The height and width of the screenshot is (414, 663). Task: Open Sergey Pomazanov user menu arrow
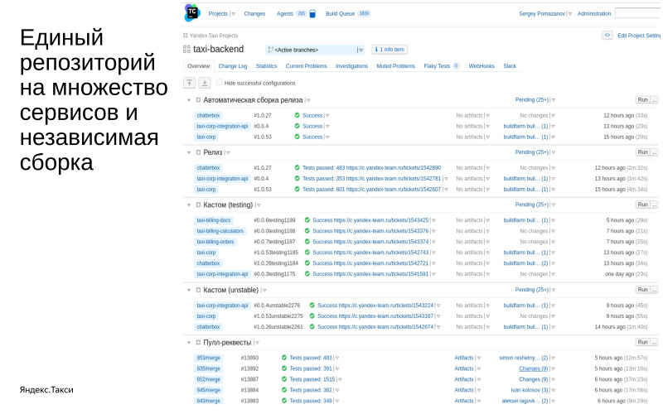570,14
